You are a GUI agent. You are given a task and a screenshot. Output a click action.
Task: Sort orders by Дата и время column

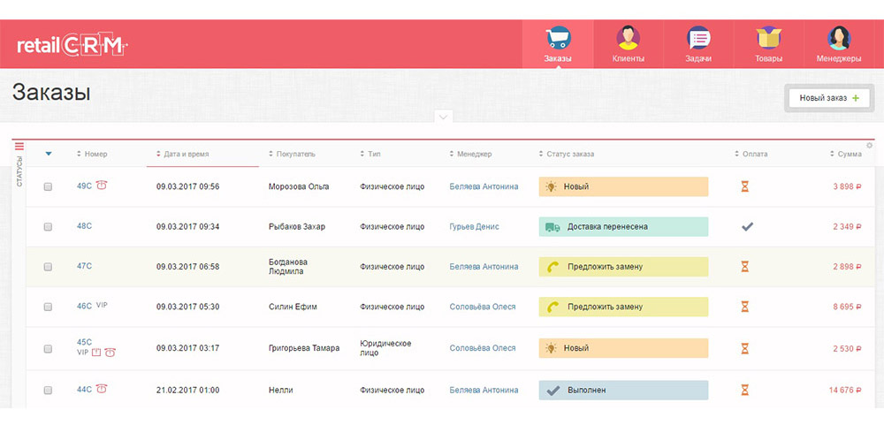tap(186, 154)
